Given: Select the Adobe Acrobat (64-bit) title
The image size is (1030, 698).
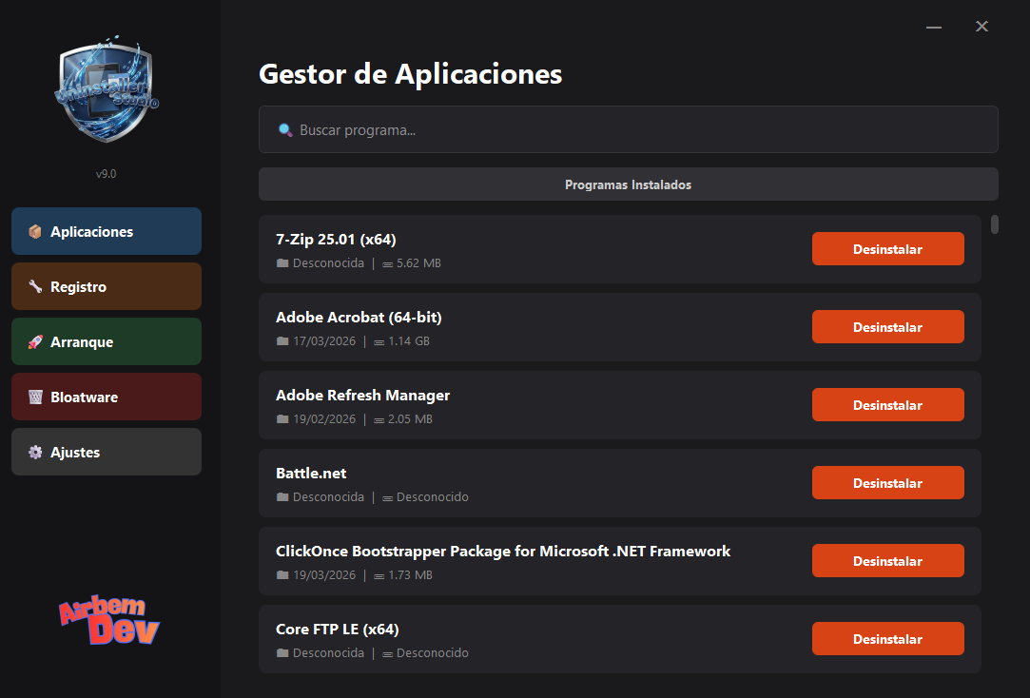Looking at the screenshot, I should pyautogui.click(x=359, y=318).
